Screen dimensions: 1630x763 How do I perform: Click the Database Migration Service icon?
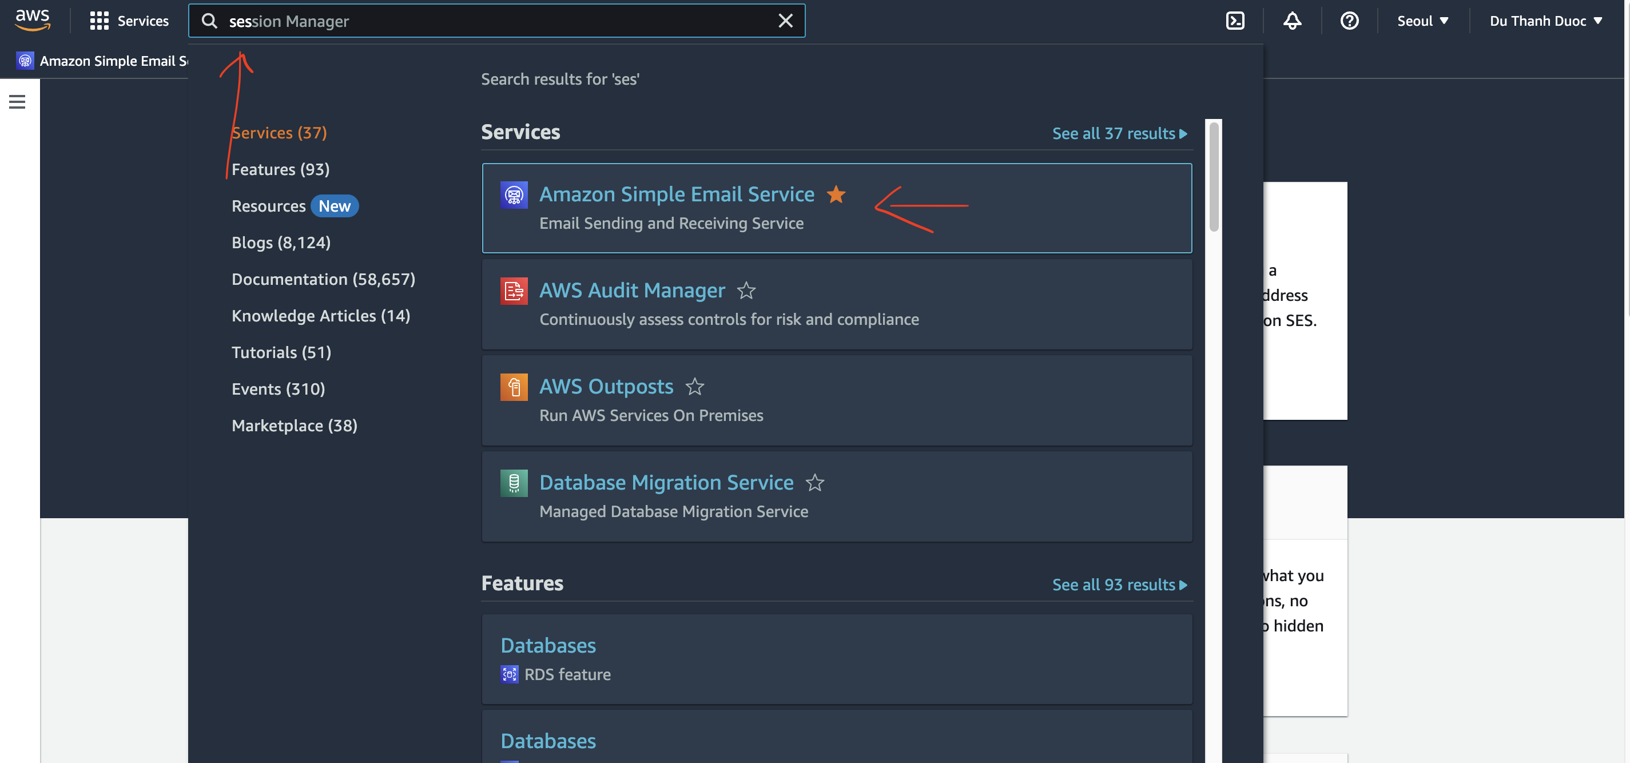514,483
